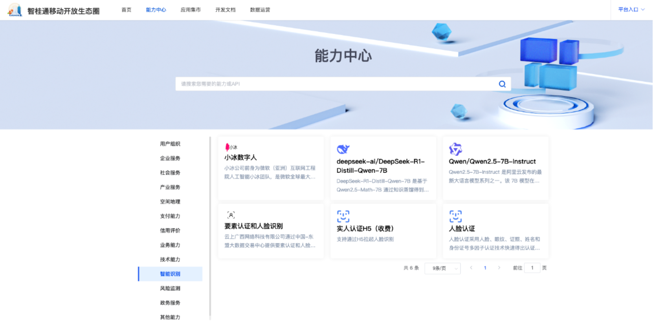This screenshot has height=327, width=653.
Task: Click the 要素认证和人脸识别 card icon
Action: click(x=231, y=215)
